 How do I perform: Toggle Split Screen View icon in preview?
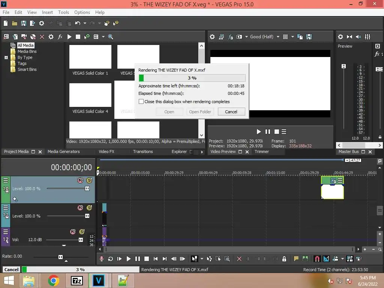[239, 37]
